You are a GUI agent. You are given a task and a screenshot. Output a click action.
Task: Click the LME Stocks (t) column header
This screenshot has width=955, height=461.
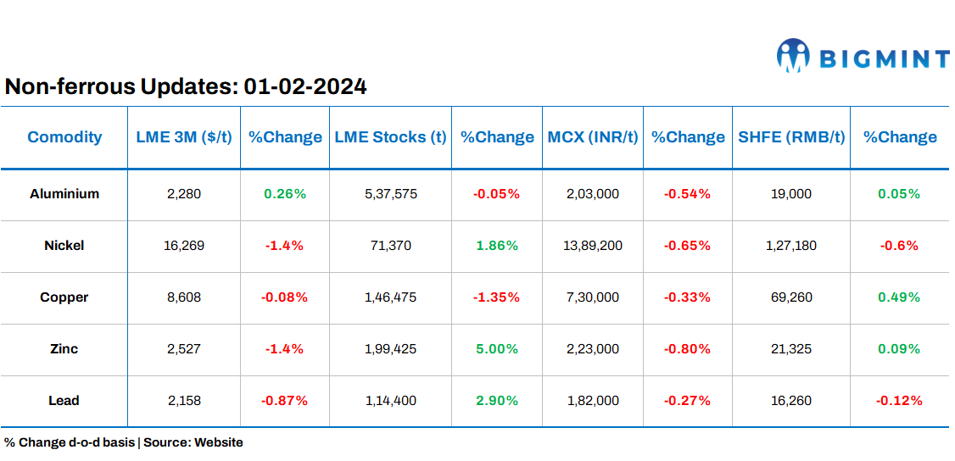click(390, 137)
